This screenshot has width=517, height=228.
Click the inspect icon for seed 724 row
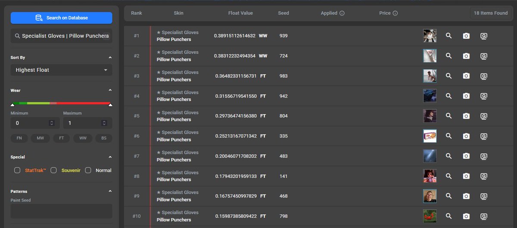pyautogui.click(x=484, y=56)
